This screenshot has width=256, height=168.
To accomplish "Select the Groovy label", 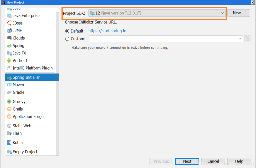I will [19, 102].
